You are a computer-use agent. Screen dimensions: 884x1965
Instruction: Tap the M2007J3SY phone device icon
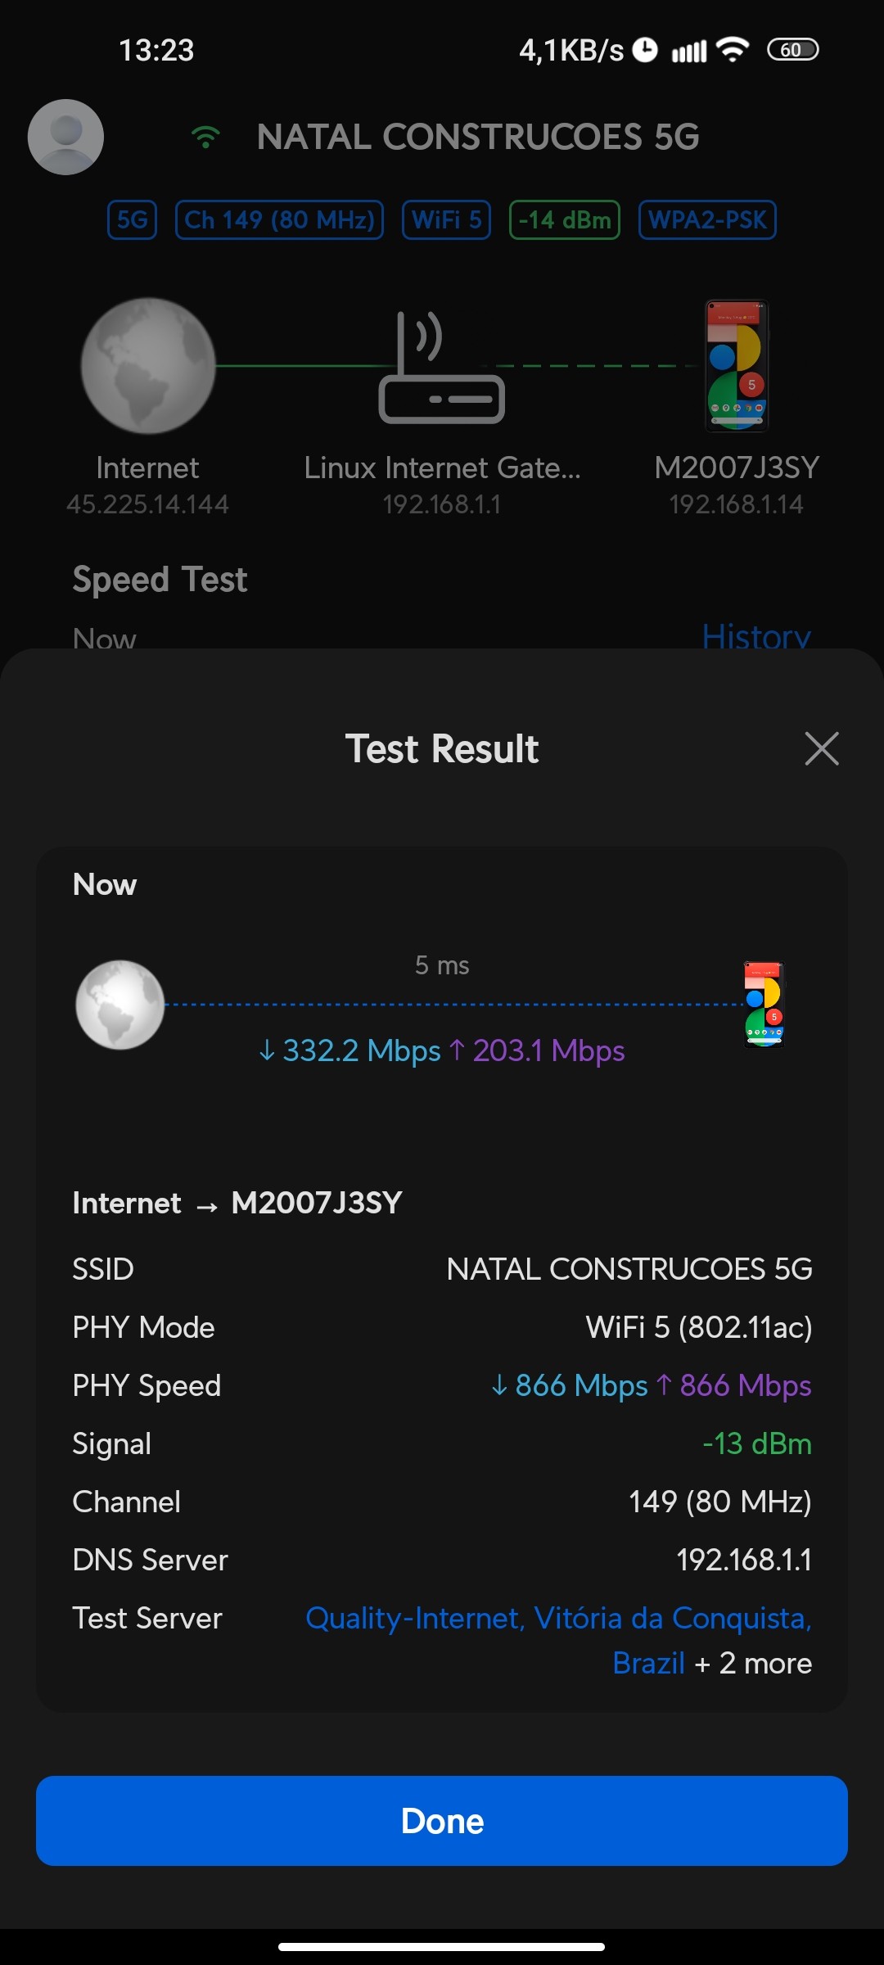(737, 365)
